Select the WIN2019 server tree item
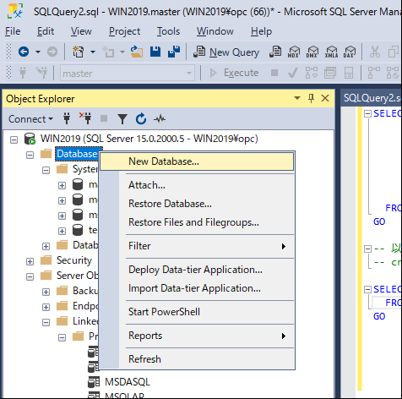This screenshot has width=402, height=399. tap(149, 139)
